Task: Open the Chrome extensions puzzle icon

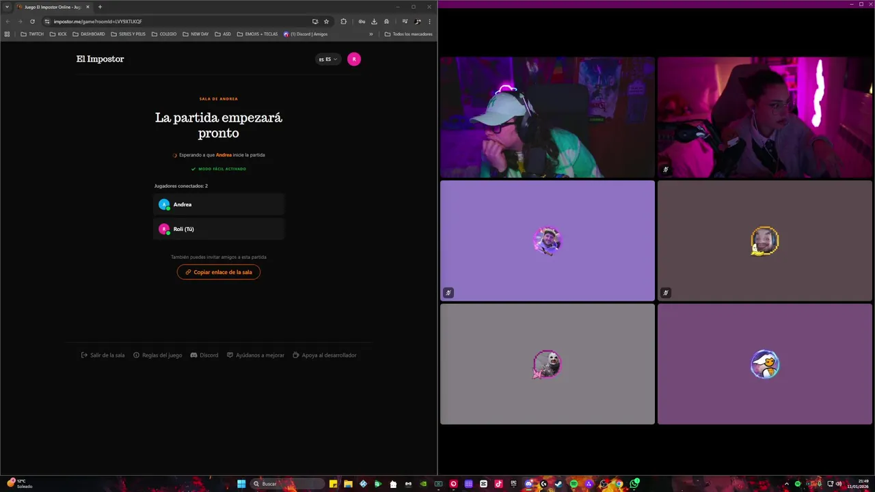Action: [x=343, y=21]
